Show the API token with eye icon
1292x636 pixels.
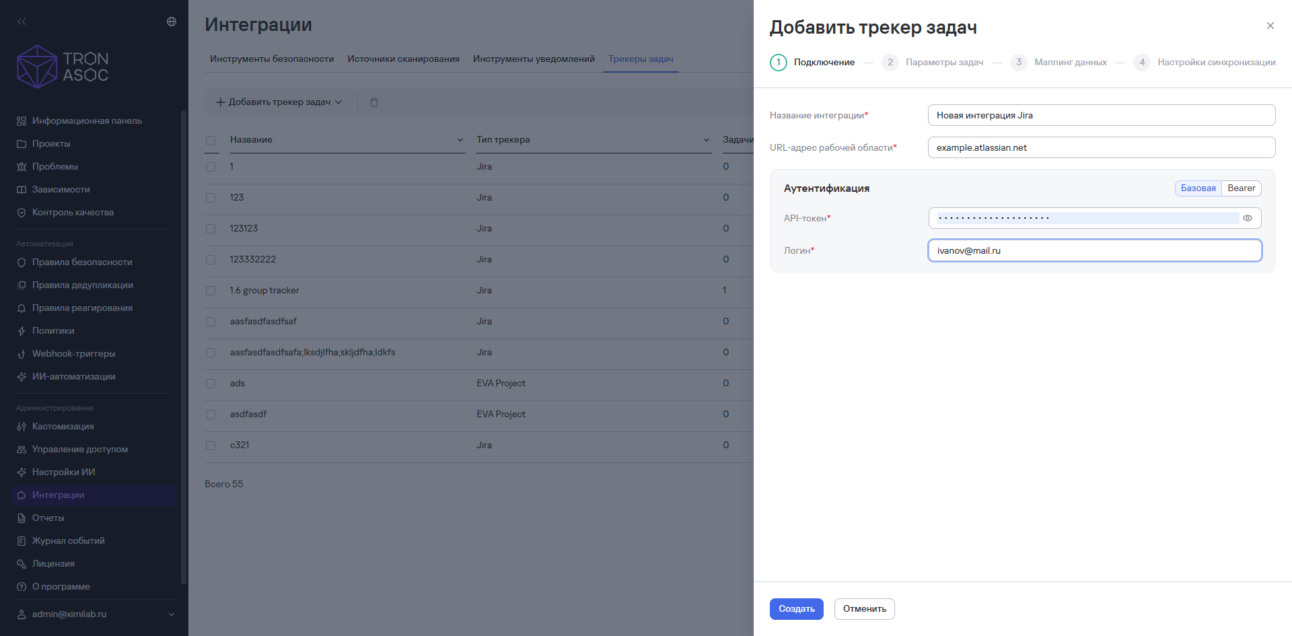tap(1248, 218)
